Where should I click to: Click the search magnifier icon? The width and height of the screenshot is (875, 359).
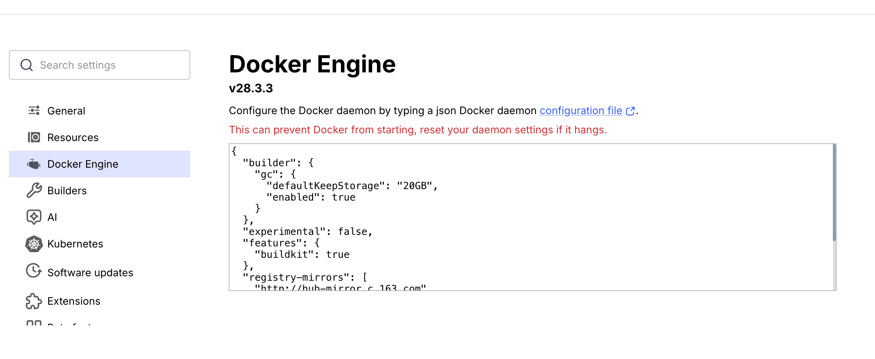[x=26, y=65]
